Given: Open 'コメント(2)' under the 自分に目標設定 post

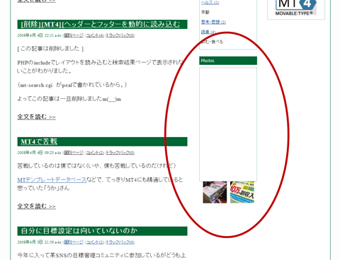Looking at the screenshot, I should coord(95,242).
